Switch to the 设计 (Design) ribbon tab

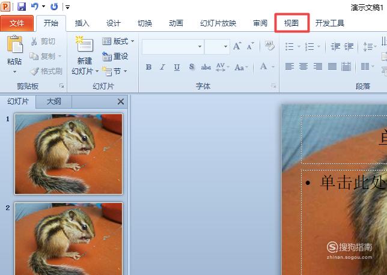point(114,23)
